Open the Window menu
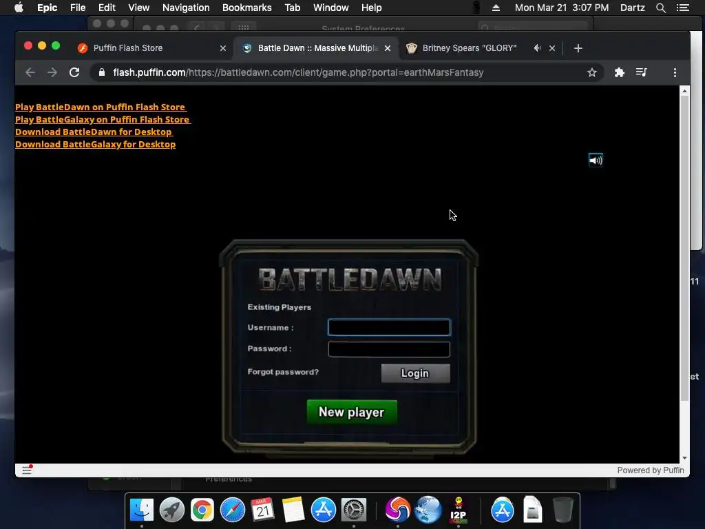The image size is (705, 529). coord(331,8)
